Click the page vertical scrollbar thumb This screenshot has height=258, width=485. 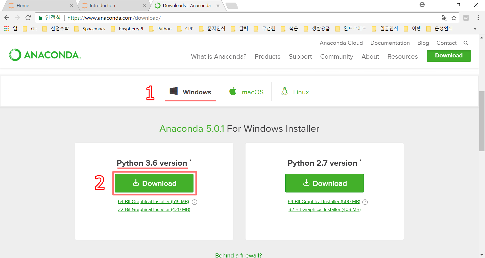[x=481, y=121]
